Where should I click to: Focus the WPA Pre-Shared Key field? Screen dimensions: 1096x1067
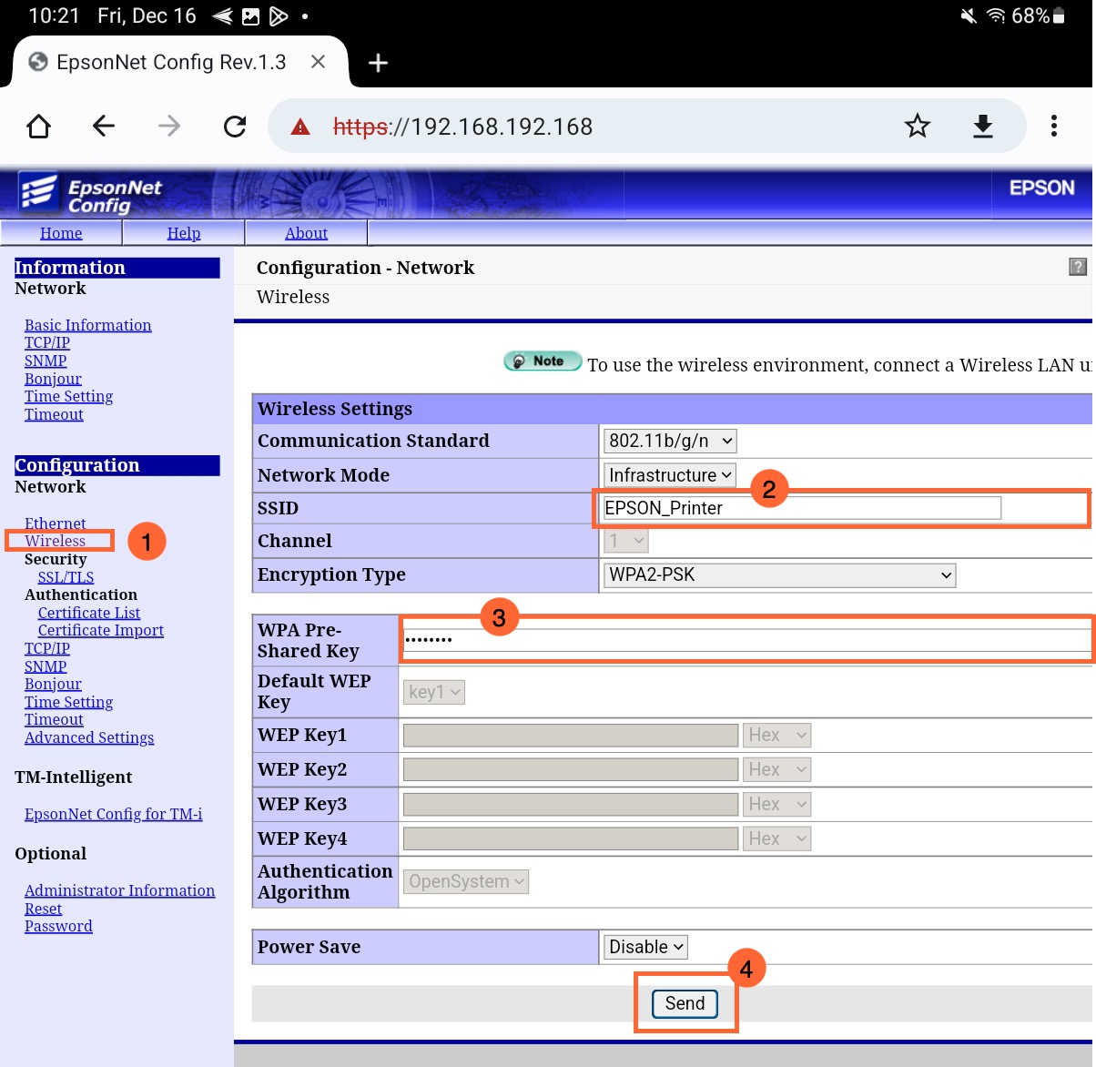click(747, 639)
